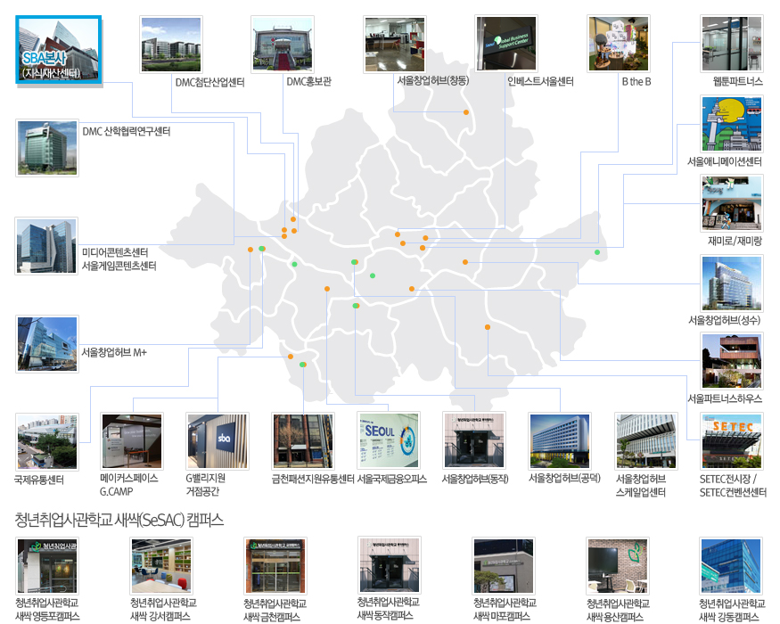This screenshot has width=780, height=624.
Task: Select the 'DMC 산학협력연구센터' label
Action: [127, 131]
